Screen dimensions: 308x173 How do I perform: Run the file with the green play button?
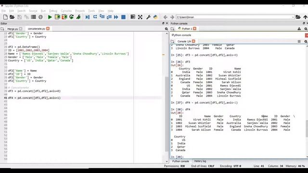pyautogui.click(x=50, y=17)
